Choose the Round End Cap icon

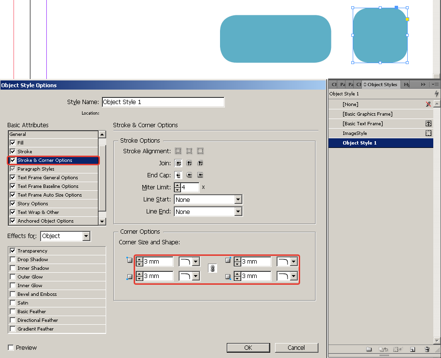(x=189, y=175)
